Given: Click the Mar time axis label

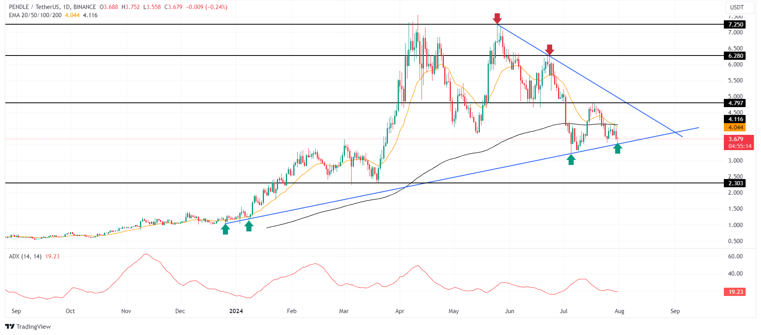Looking at the screenshot, I should [344, 311].
